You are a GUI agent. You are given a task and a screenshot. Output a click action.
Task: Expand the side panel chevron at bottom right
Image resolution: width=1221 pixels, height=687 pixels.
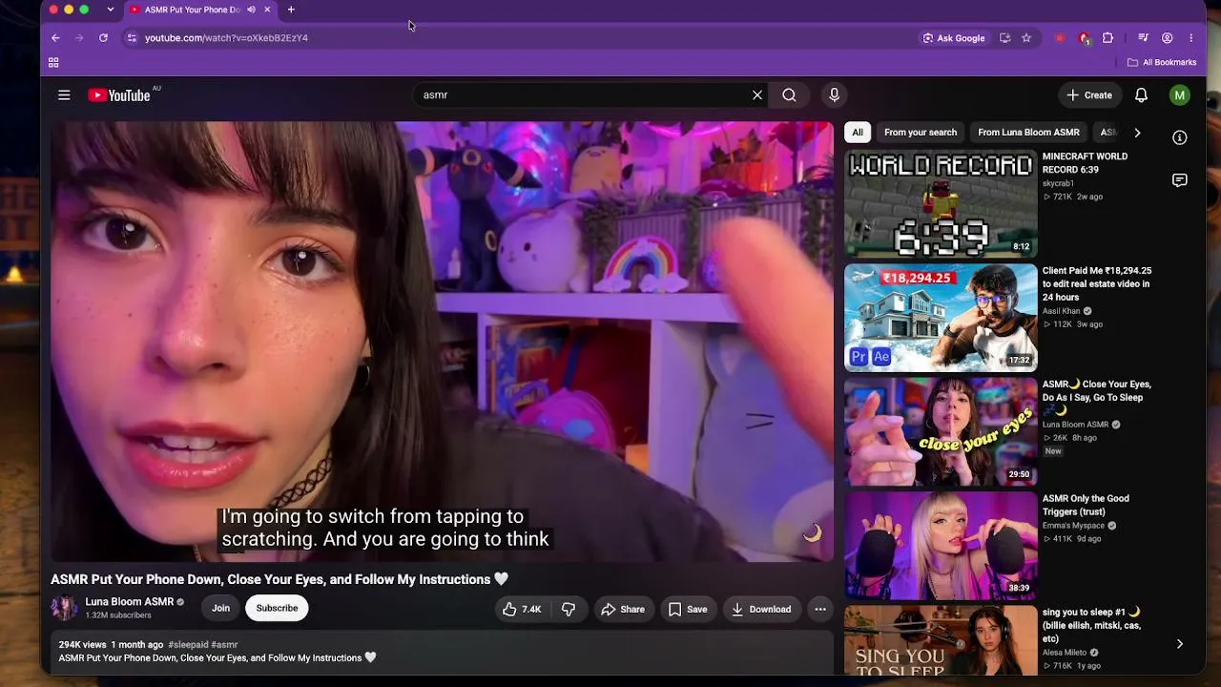coord(1180,645)
